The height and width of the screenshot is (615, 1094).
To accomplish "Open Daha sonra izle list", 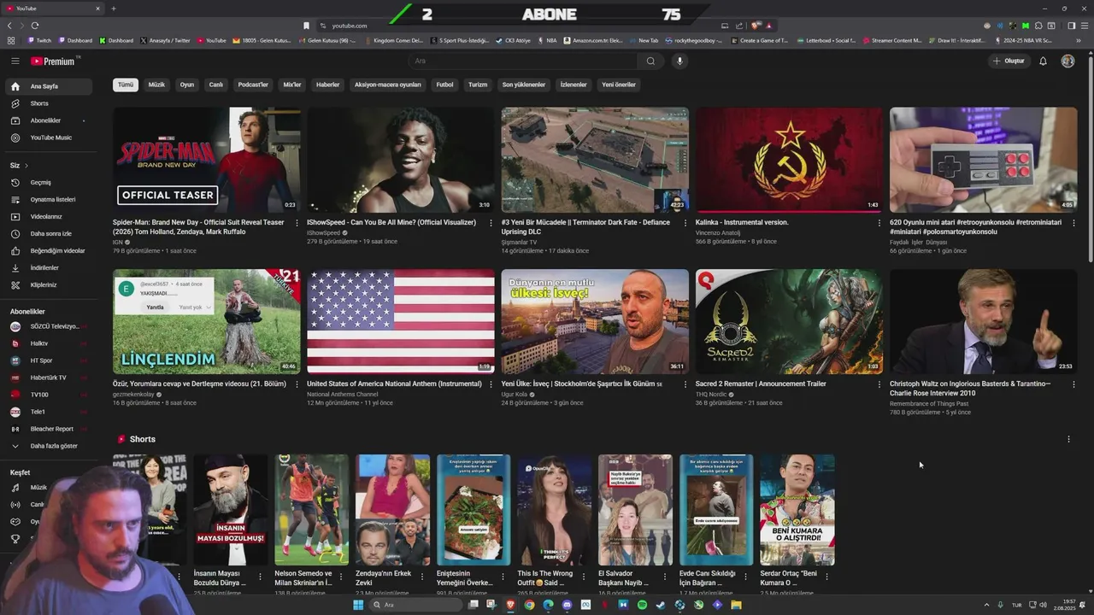I will point(48,233).
